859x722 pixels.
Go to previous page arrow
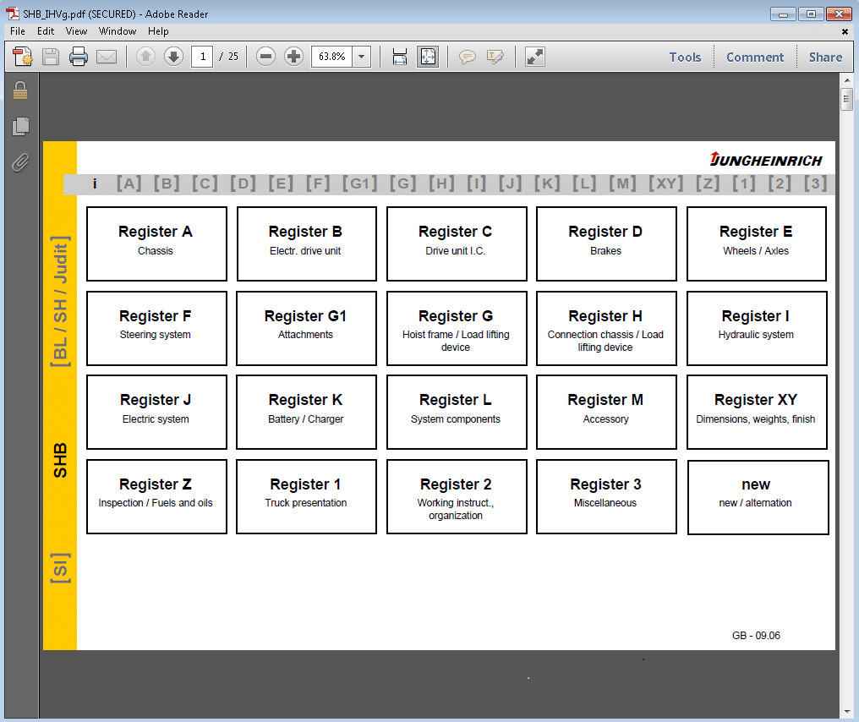(x=145, y=57)
